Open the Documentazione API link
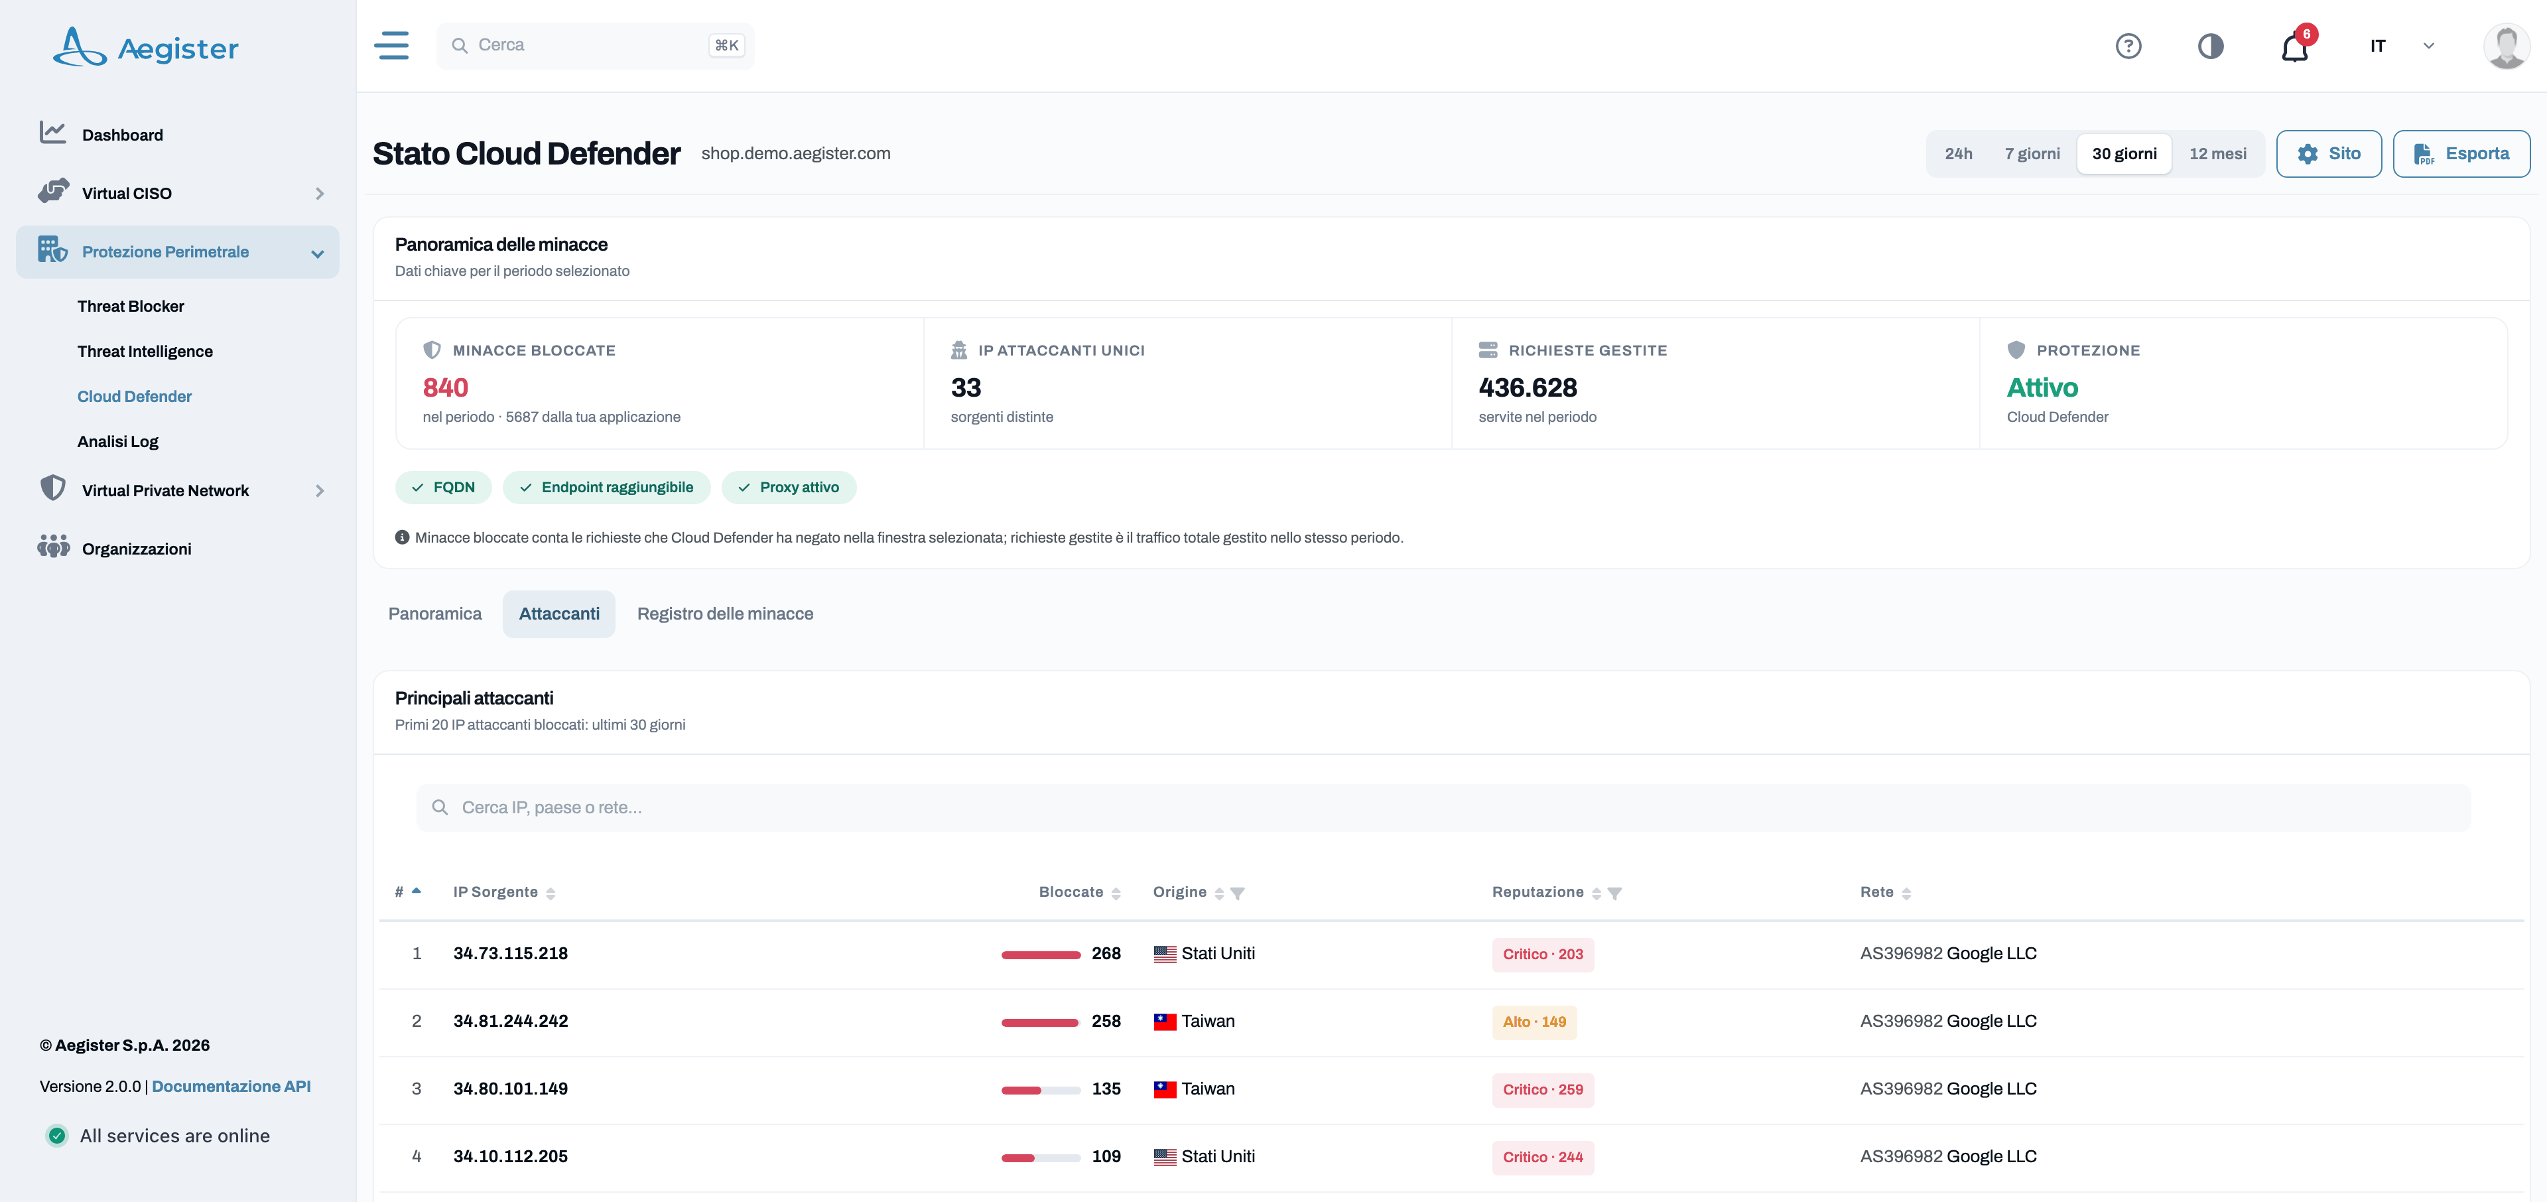Image resolution: width=2547 pixels, height=1202 pixels. [x=231, y=1087]
